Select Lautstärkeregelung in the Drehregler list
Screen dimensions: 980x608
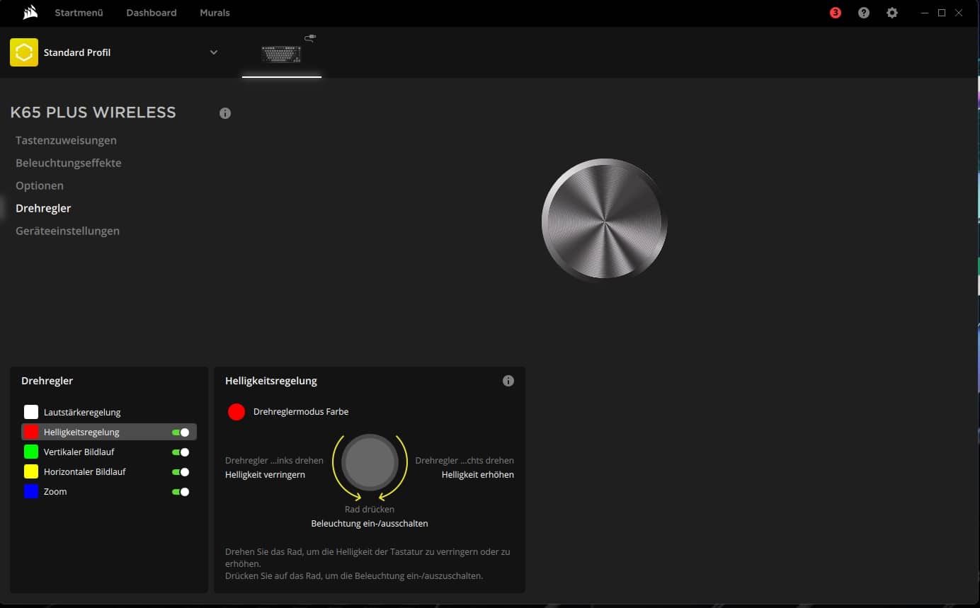pos(82,412)
